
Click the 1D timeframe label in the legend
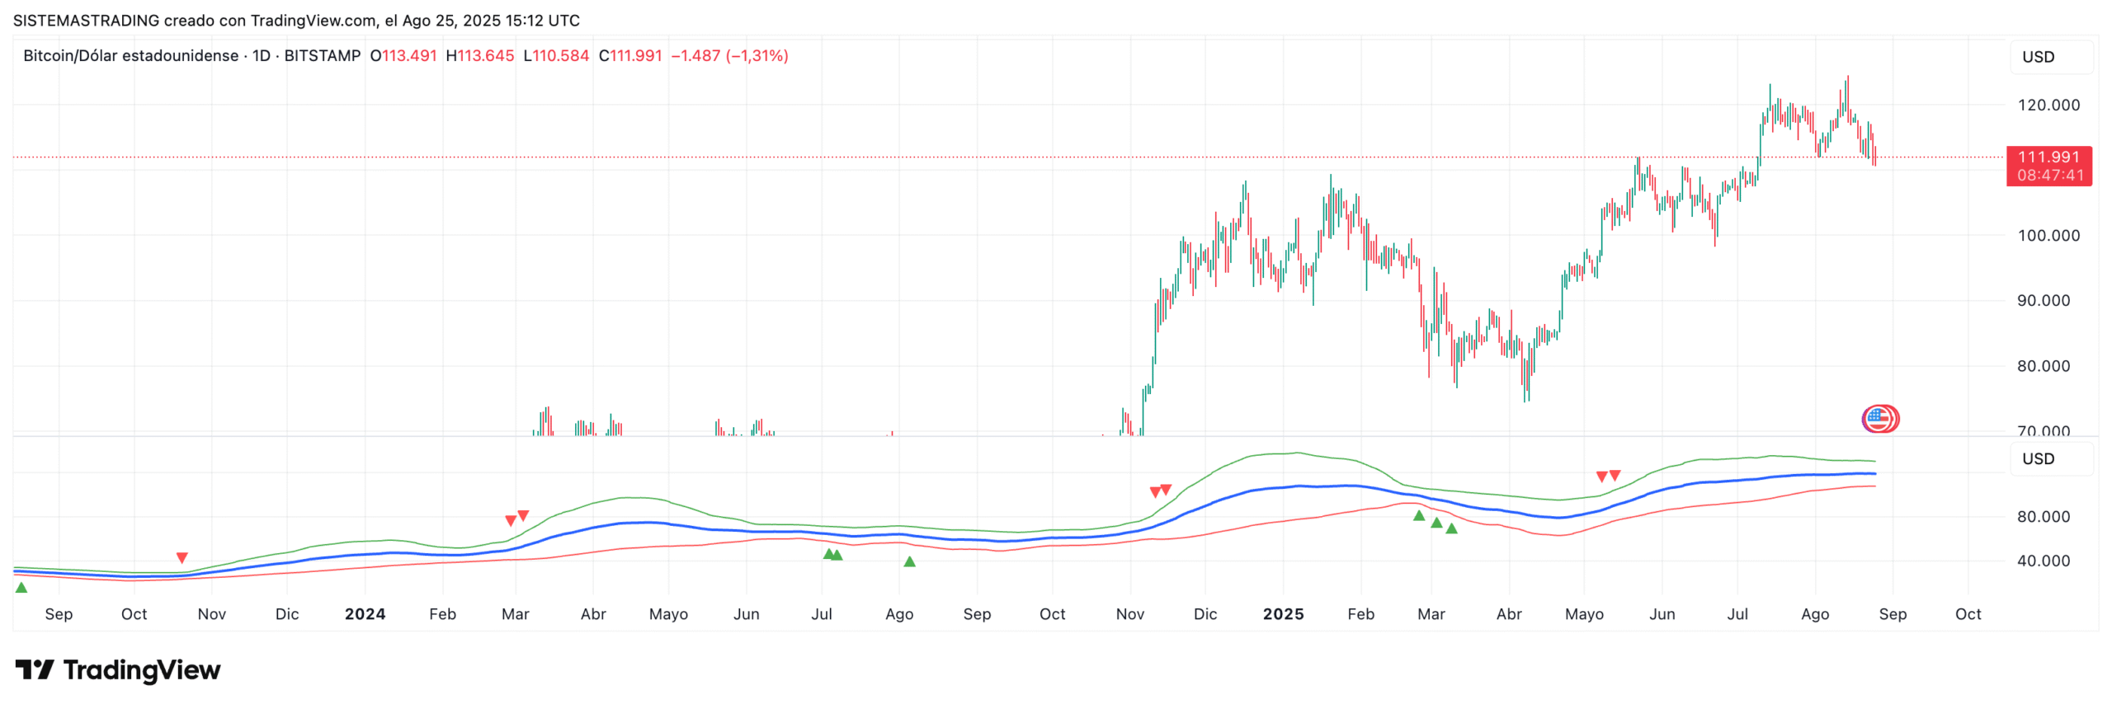[262, 55]
